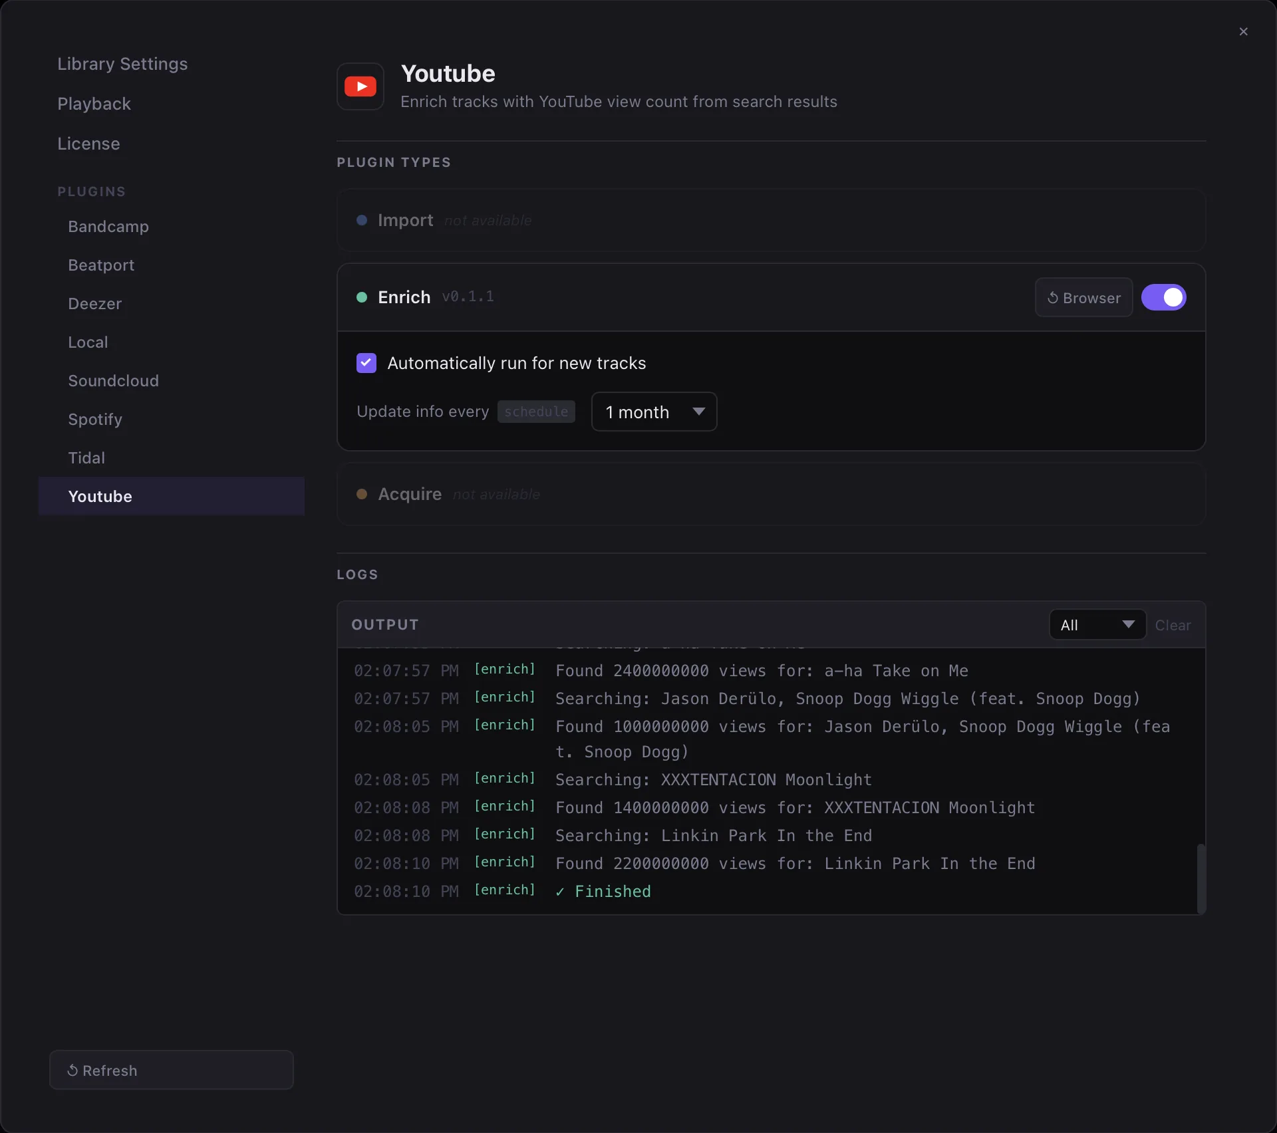Click log line Found 2200000000 views Linkin Park
Image resolution: width=1277 pixels, height=1133 pixels.
771,864
